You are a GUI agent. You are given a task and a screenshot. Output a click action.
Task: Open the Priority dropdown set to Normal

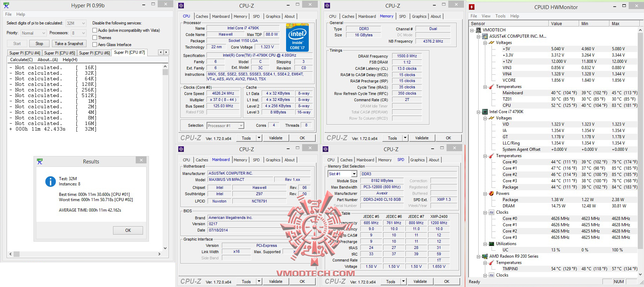(33, 33)
